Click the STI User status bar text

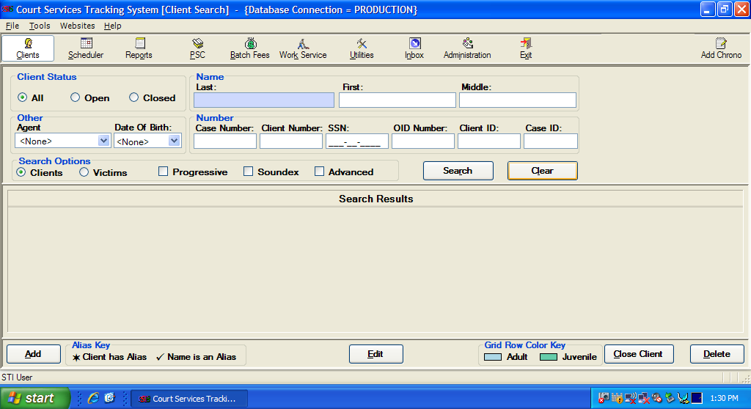[17, 377]
